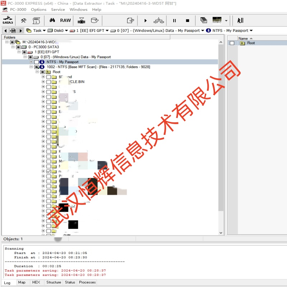Toggle checkbox for 1002 - NTFS Base MFT Scan
Viewport: 287px width, 287px height.
point(37,67)
